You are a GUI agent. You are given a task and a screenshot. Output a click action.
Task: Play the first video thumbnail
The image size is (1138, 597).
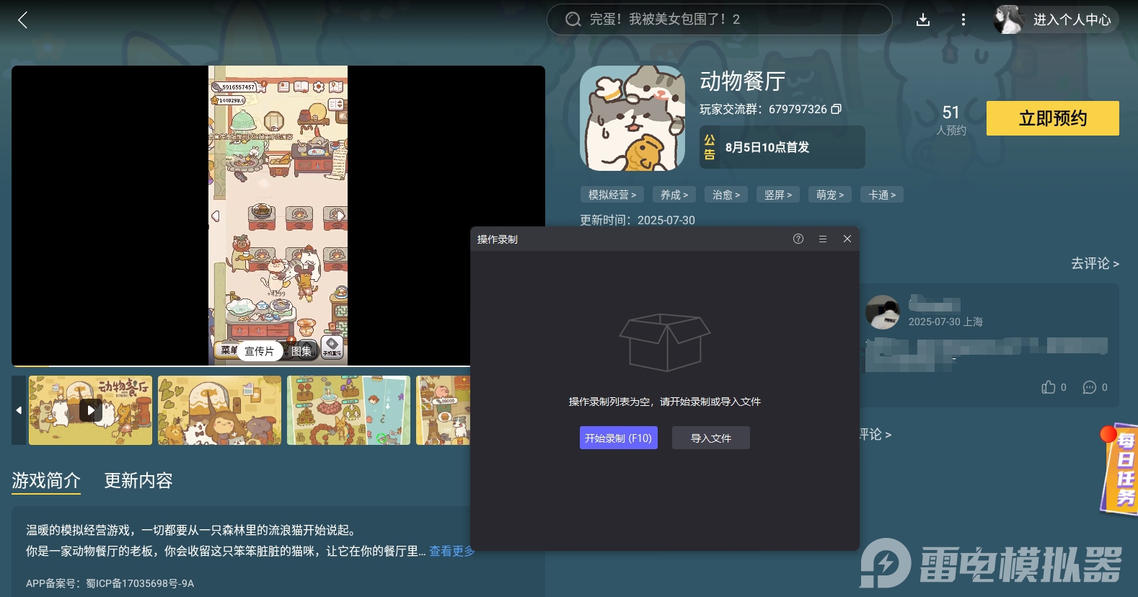click(x=90, y=410)
